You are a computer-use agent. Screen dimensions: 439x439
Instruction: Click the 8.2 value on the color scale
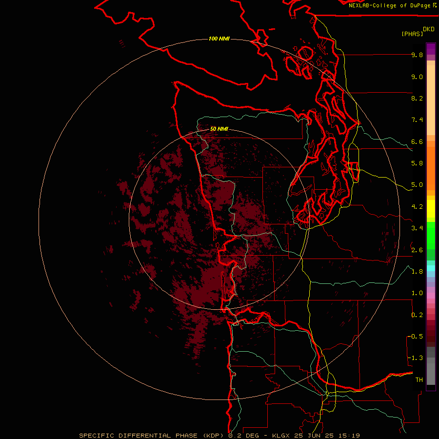click(x=417, y=98)
